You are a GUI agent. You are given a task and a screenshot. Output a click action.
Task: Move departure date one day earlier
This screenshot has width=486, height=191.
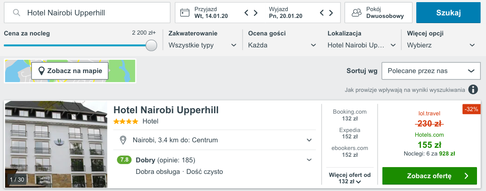pyautogui.click(x=322, y=13)
